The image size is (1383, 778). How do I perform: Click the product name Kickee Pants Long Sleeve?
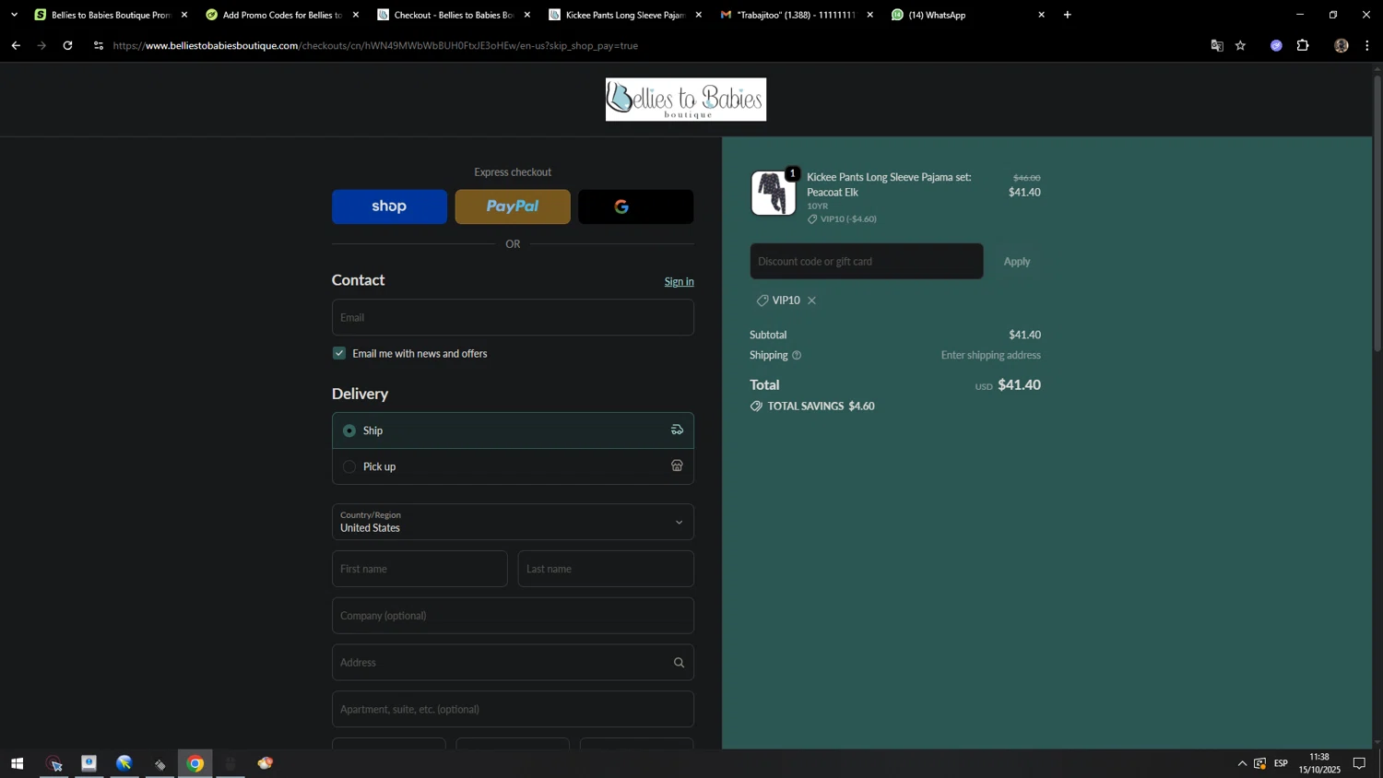pos(889,184)
